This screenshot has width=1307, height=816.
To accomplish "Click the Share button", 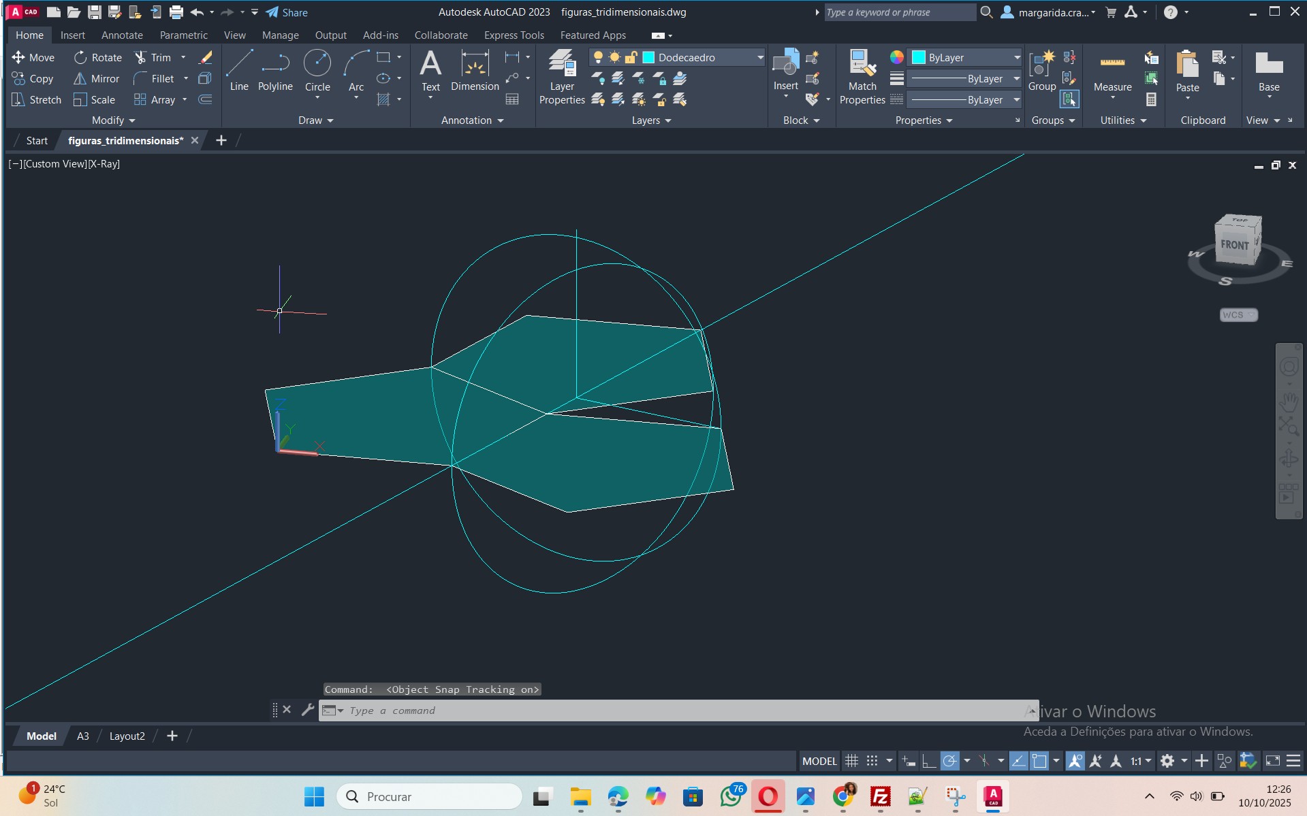I will [287, 12].
